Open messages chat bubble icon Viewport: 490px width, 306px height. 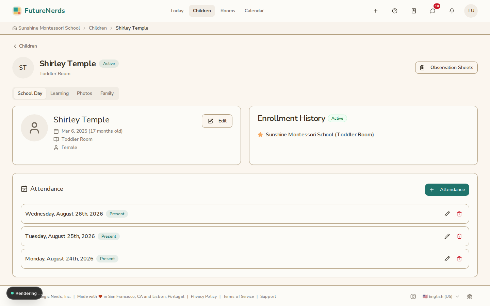[433, 11]
